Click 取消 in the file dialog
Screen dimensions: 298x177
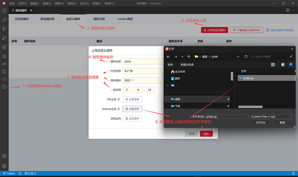click(282, 123)
